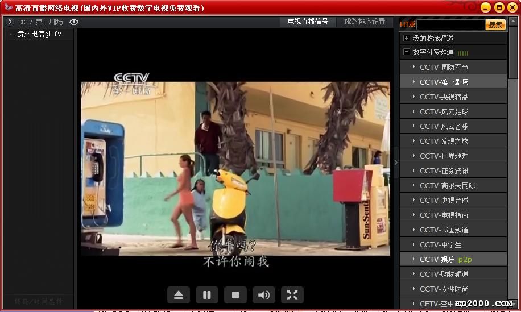Click the HT版 label
Viewport: 521px width, 312px height.
click(x=407, y=24)
